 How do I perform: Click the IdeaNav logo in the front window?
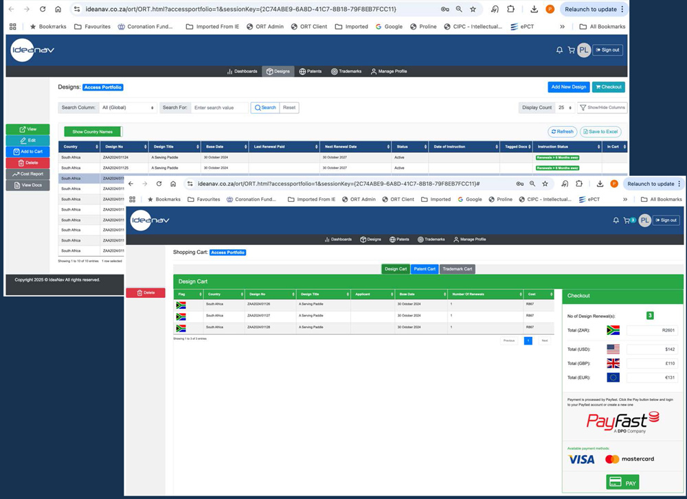click(x=150, y=220)
